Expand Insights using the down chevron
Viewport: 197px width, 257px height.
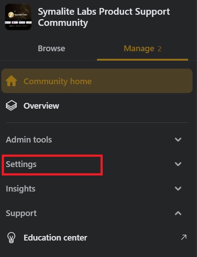coord(178,188)
